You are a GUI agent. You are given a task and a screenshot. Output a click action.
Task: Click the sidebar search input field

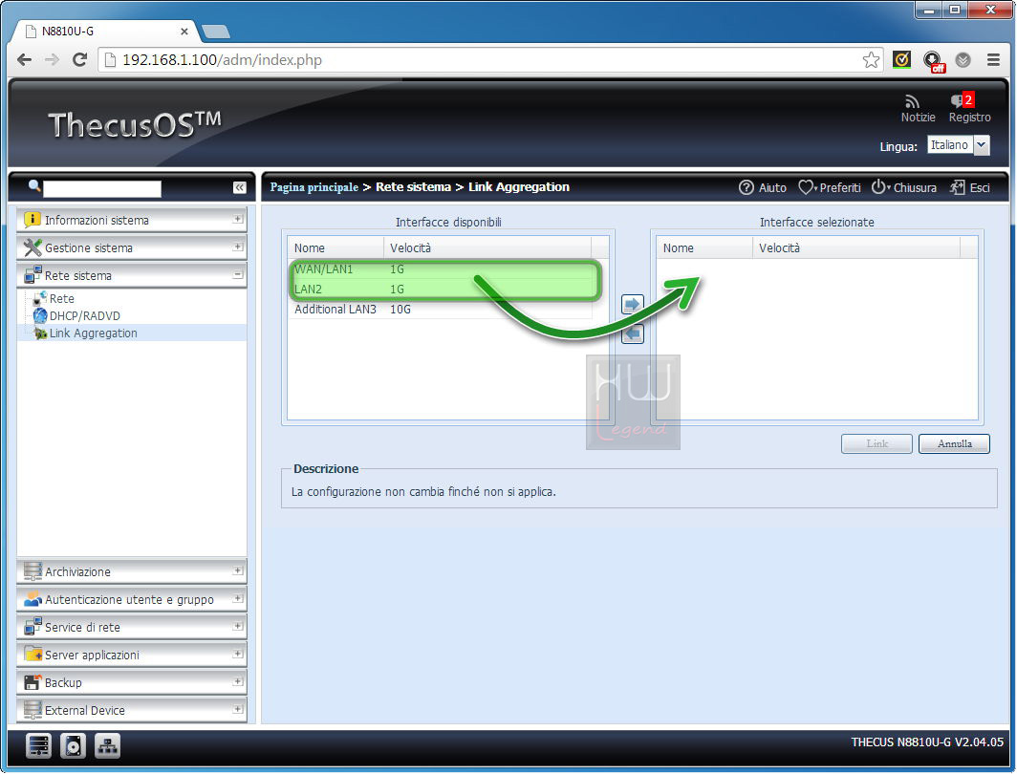[x=102, y=188]
